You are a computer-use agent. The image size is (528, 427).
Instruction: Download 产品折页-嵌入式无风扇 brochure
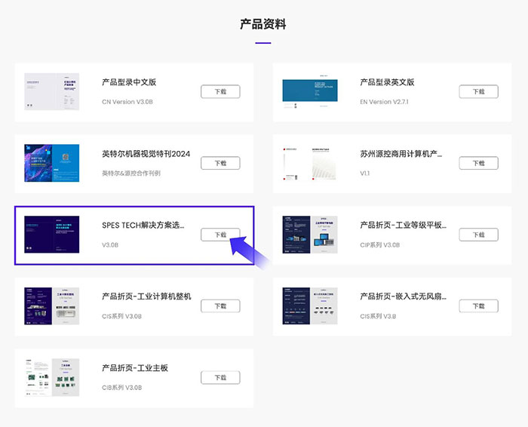pos(478,306)
